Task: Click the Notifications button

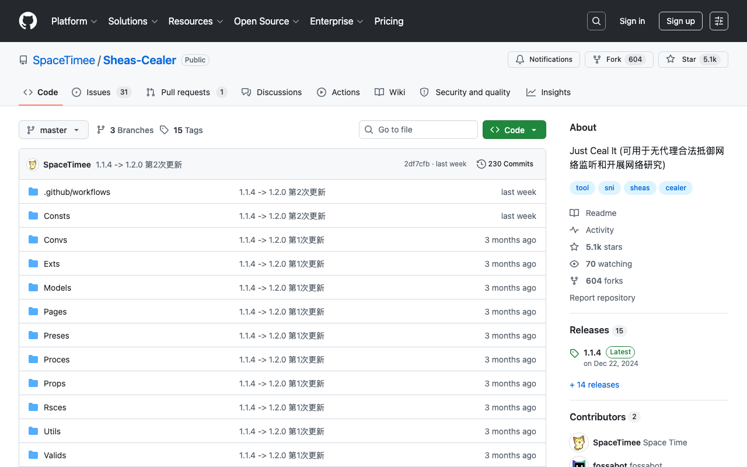Action: [x=544, y=60]
